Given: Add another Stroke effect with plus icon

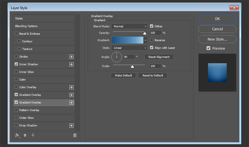Looking at the screenshot, I should [x=71, y=57].
